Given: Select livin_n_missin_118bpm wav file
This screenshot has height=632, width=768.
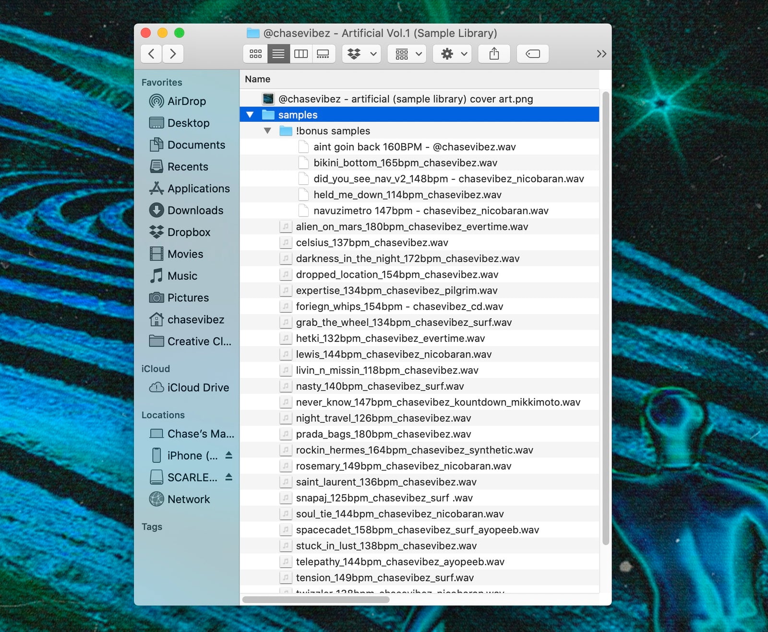Looking at the screenshot, I should (x=419, y=370).
